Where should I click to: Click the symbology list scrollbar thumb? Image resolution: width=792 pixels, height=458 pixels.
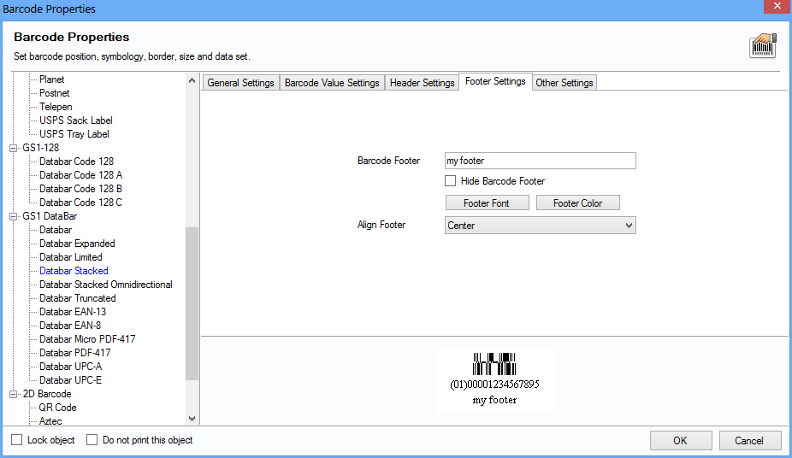[192, 303]
